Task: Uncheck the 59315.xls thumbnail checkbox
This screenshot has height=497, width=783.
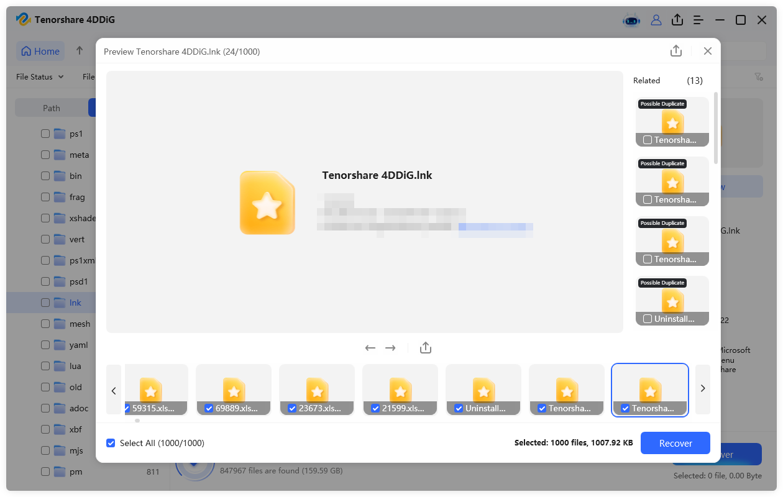Action: tap(127, 408)
